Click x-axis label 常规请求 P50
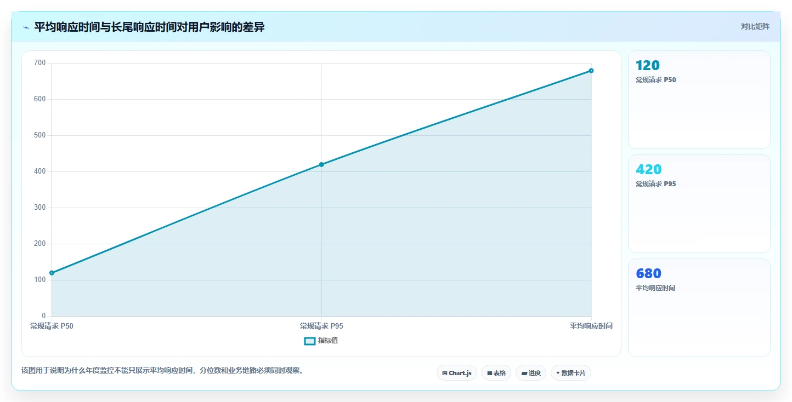This screenshot has width=792, height=402. click(52, 326)
